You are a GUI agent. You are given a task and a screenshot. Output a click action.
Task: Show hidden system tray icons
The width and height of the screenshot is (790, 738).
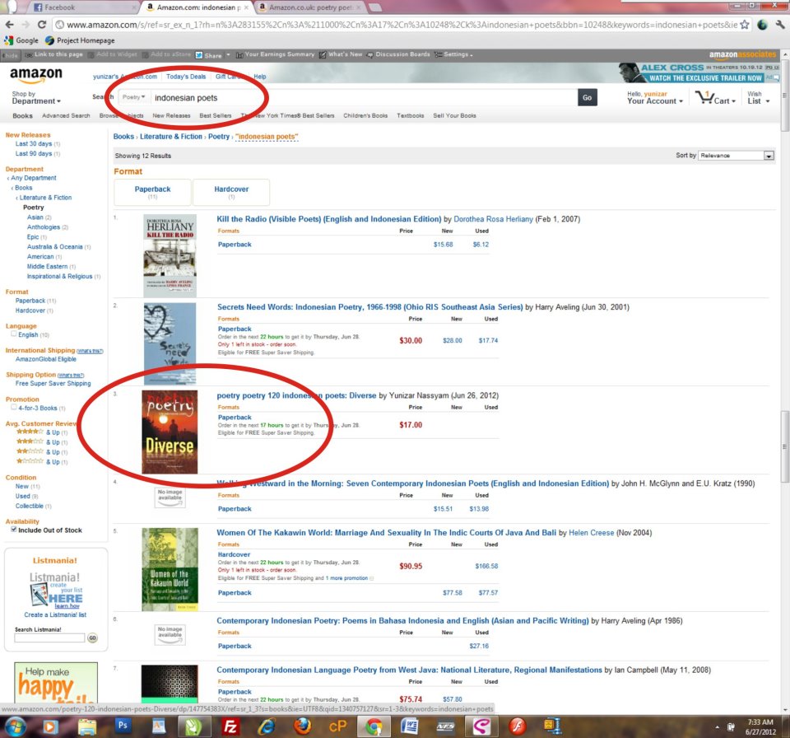(717, 727)
